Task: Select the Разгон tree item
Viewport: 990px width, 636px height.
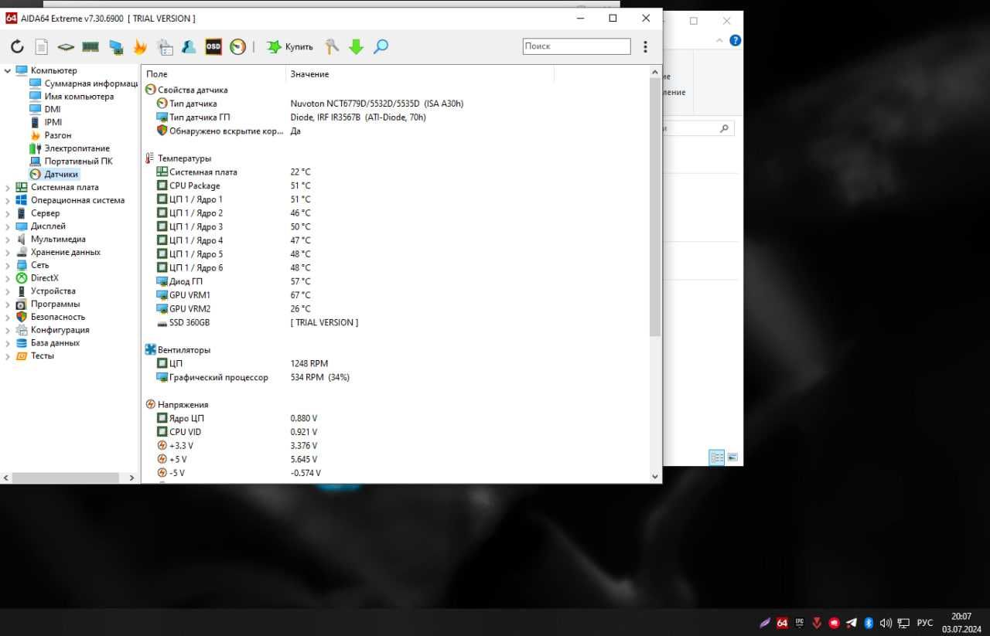Action: pyautogui.click(x=50, y=135)
